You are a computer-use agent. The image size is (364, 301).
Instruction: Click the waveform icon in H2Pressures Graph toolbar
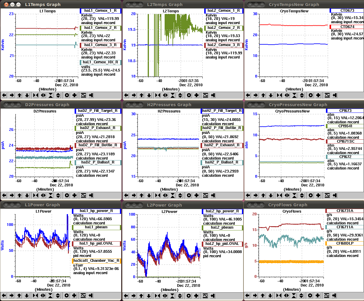point(205,195)
